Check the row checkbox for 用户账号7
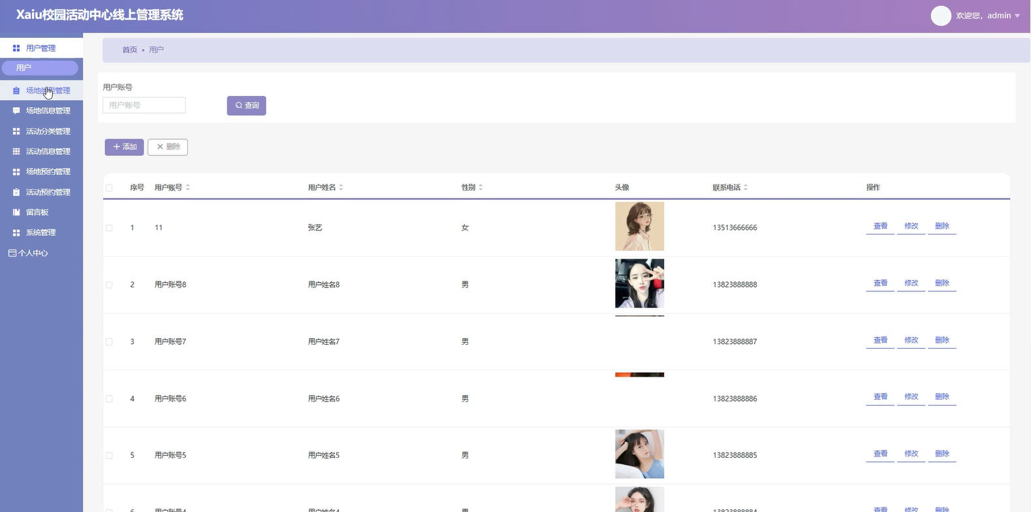 (109, 342)
